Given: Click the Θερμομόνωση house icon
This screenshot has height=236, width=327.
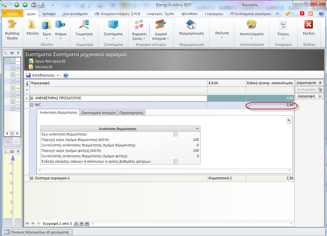Looking at the screenshot, I should point(191,25).
